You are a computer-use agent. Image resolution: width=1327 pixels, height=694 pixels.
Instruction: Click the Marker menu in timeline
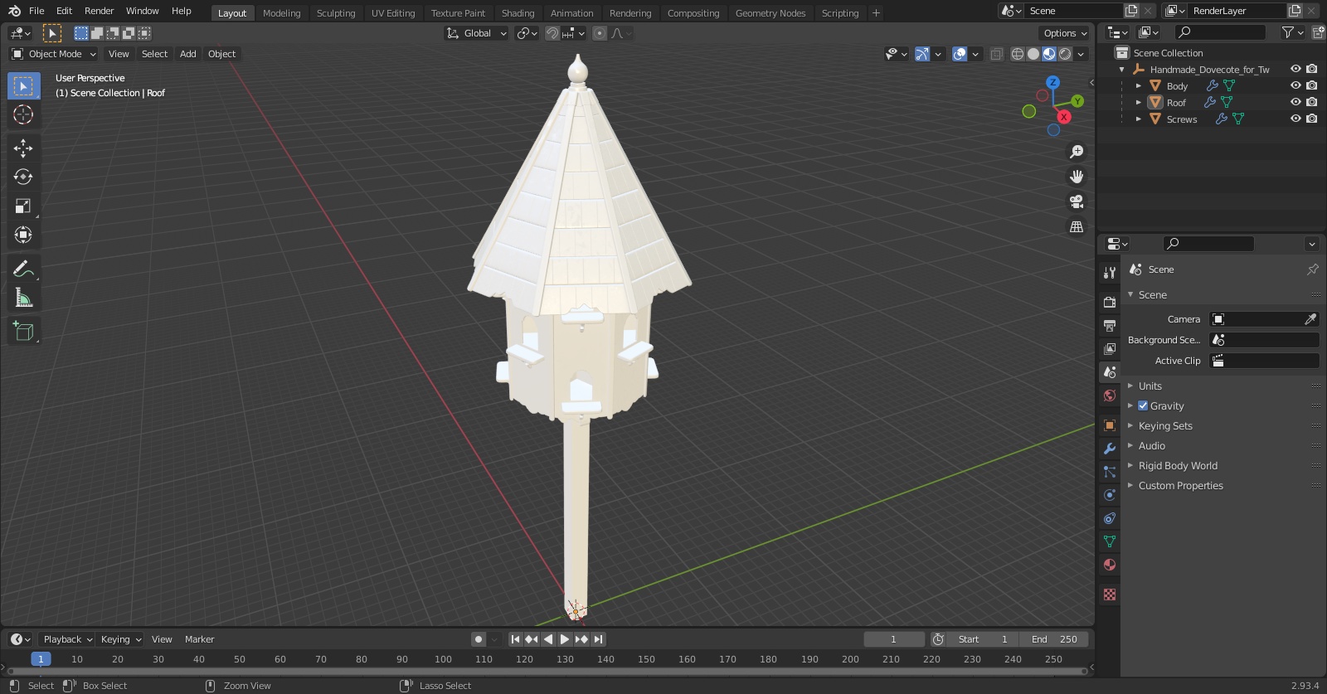click(199, 639)
